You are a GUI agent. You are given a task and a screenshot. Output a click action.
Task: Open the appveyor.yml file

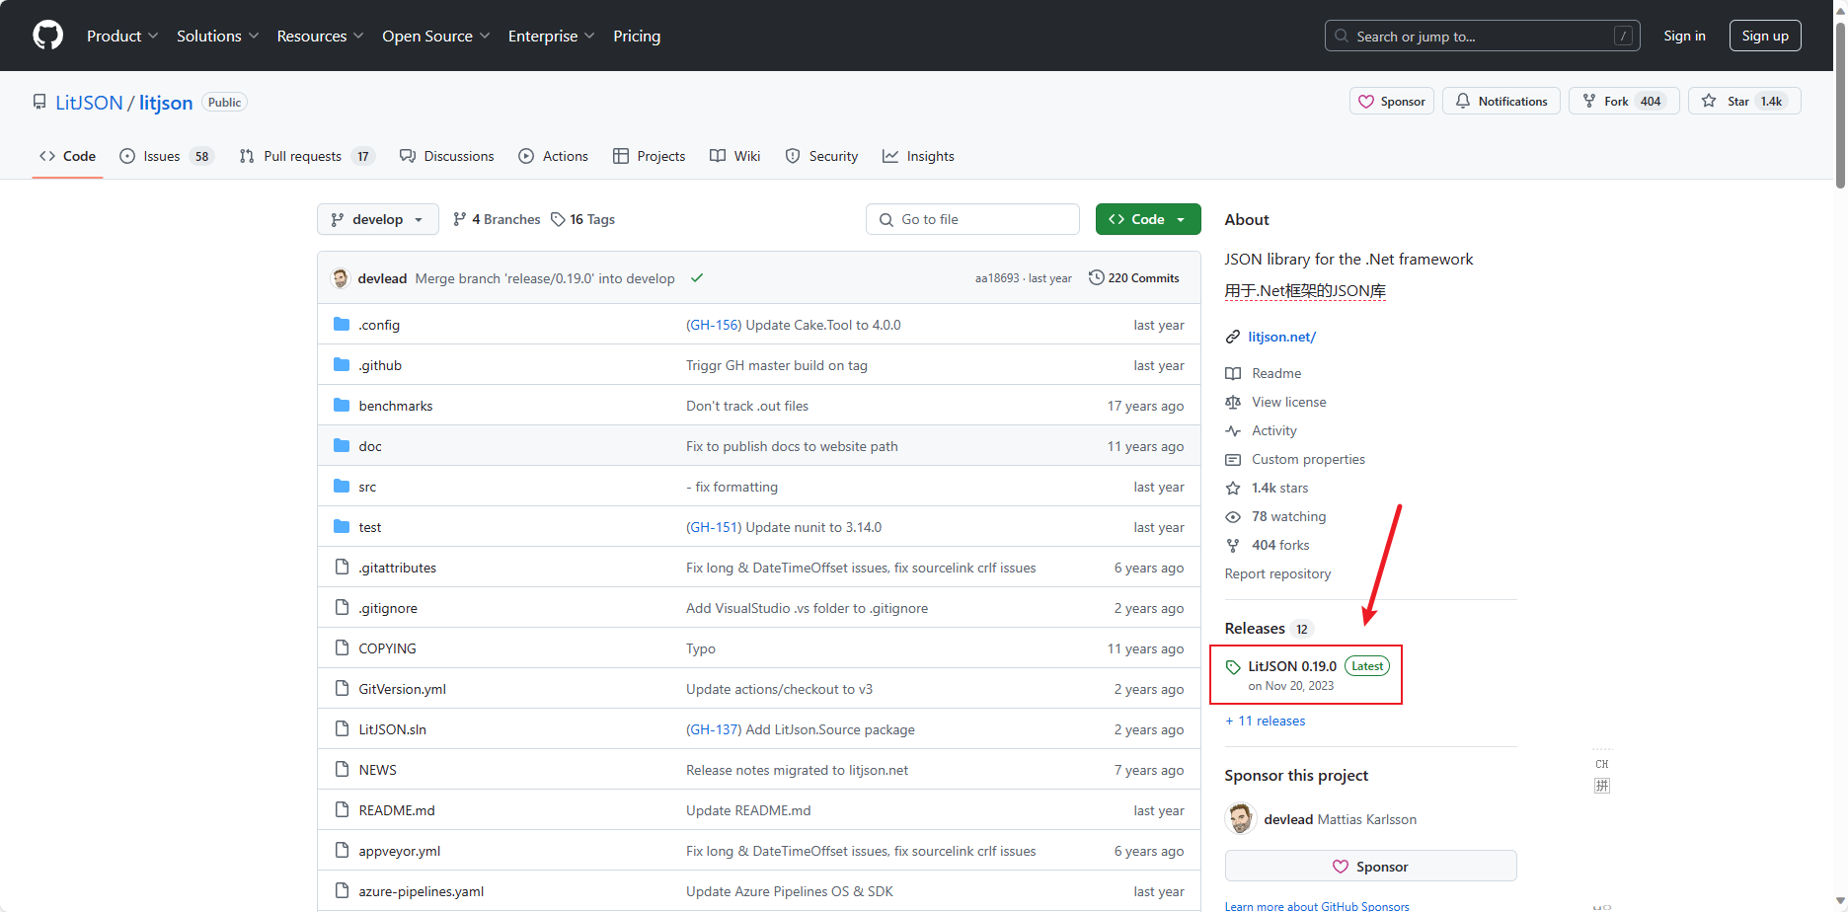coord(400,851)
